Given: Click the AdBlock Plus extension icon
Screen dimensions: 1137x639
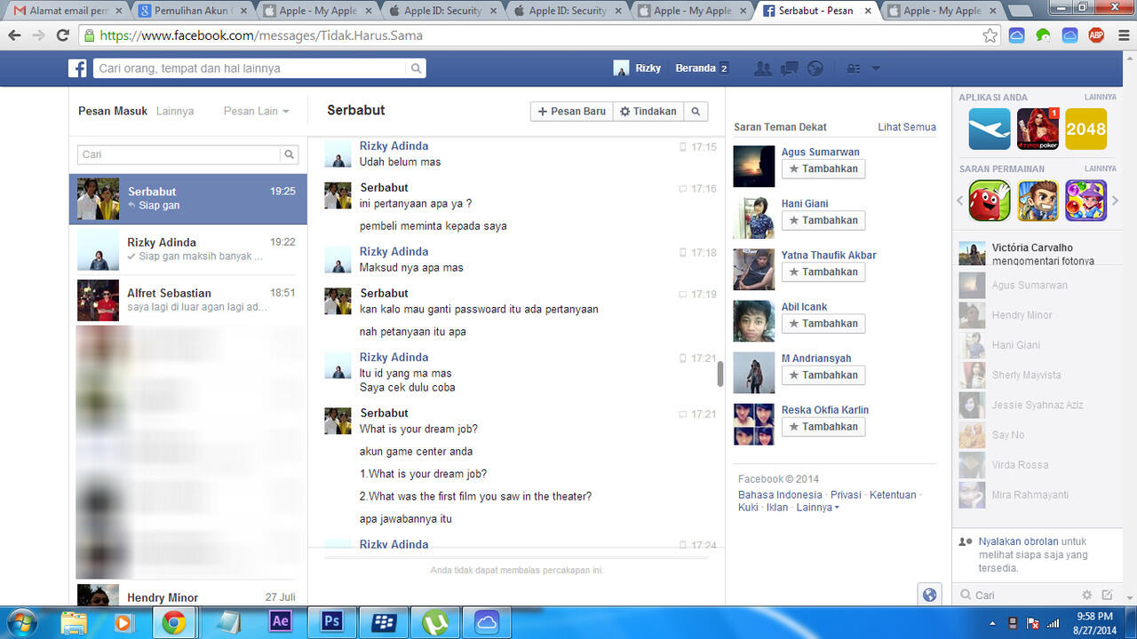Looking at the screenshot, I should pyautogui.click(x=1097, y=35).
